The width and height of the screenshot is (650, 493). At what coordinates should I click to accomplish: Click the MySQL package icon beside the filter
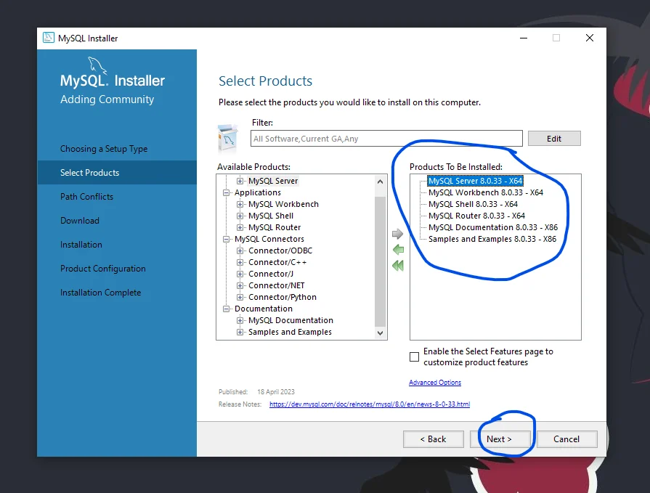click(x=227, y=137)
